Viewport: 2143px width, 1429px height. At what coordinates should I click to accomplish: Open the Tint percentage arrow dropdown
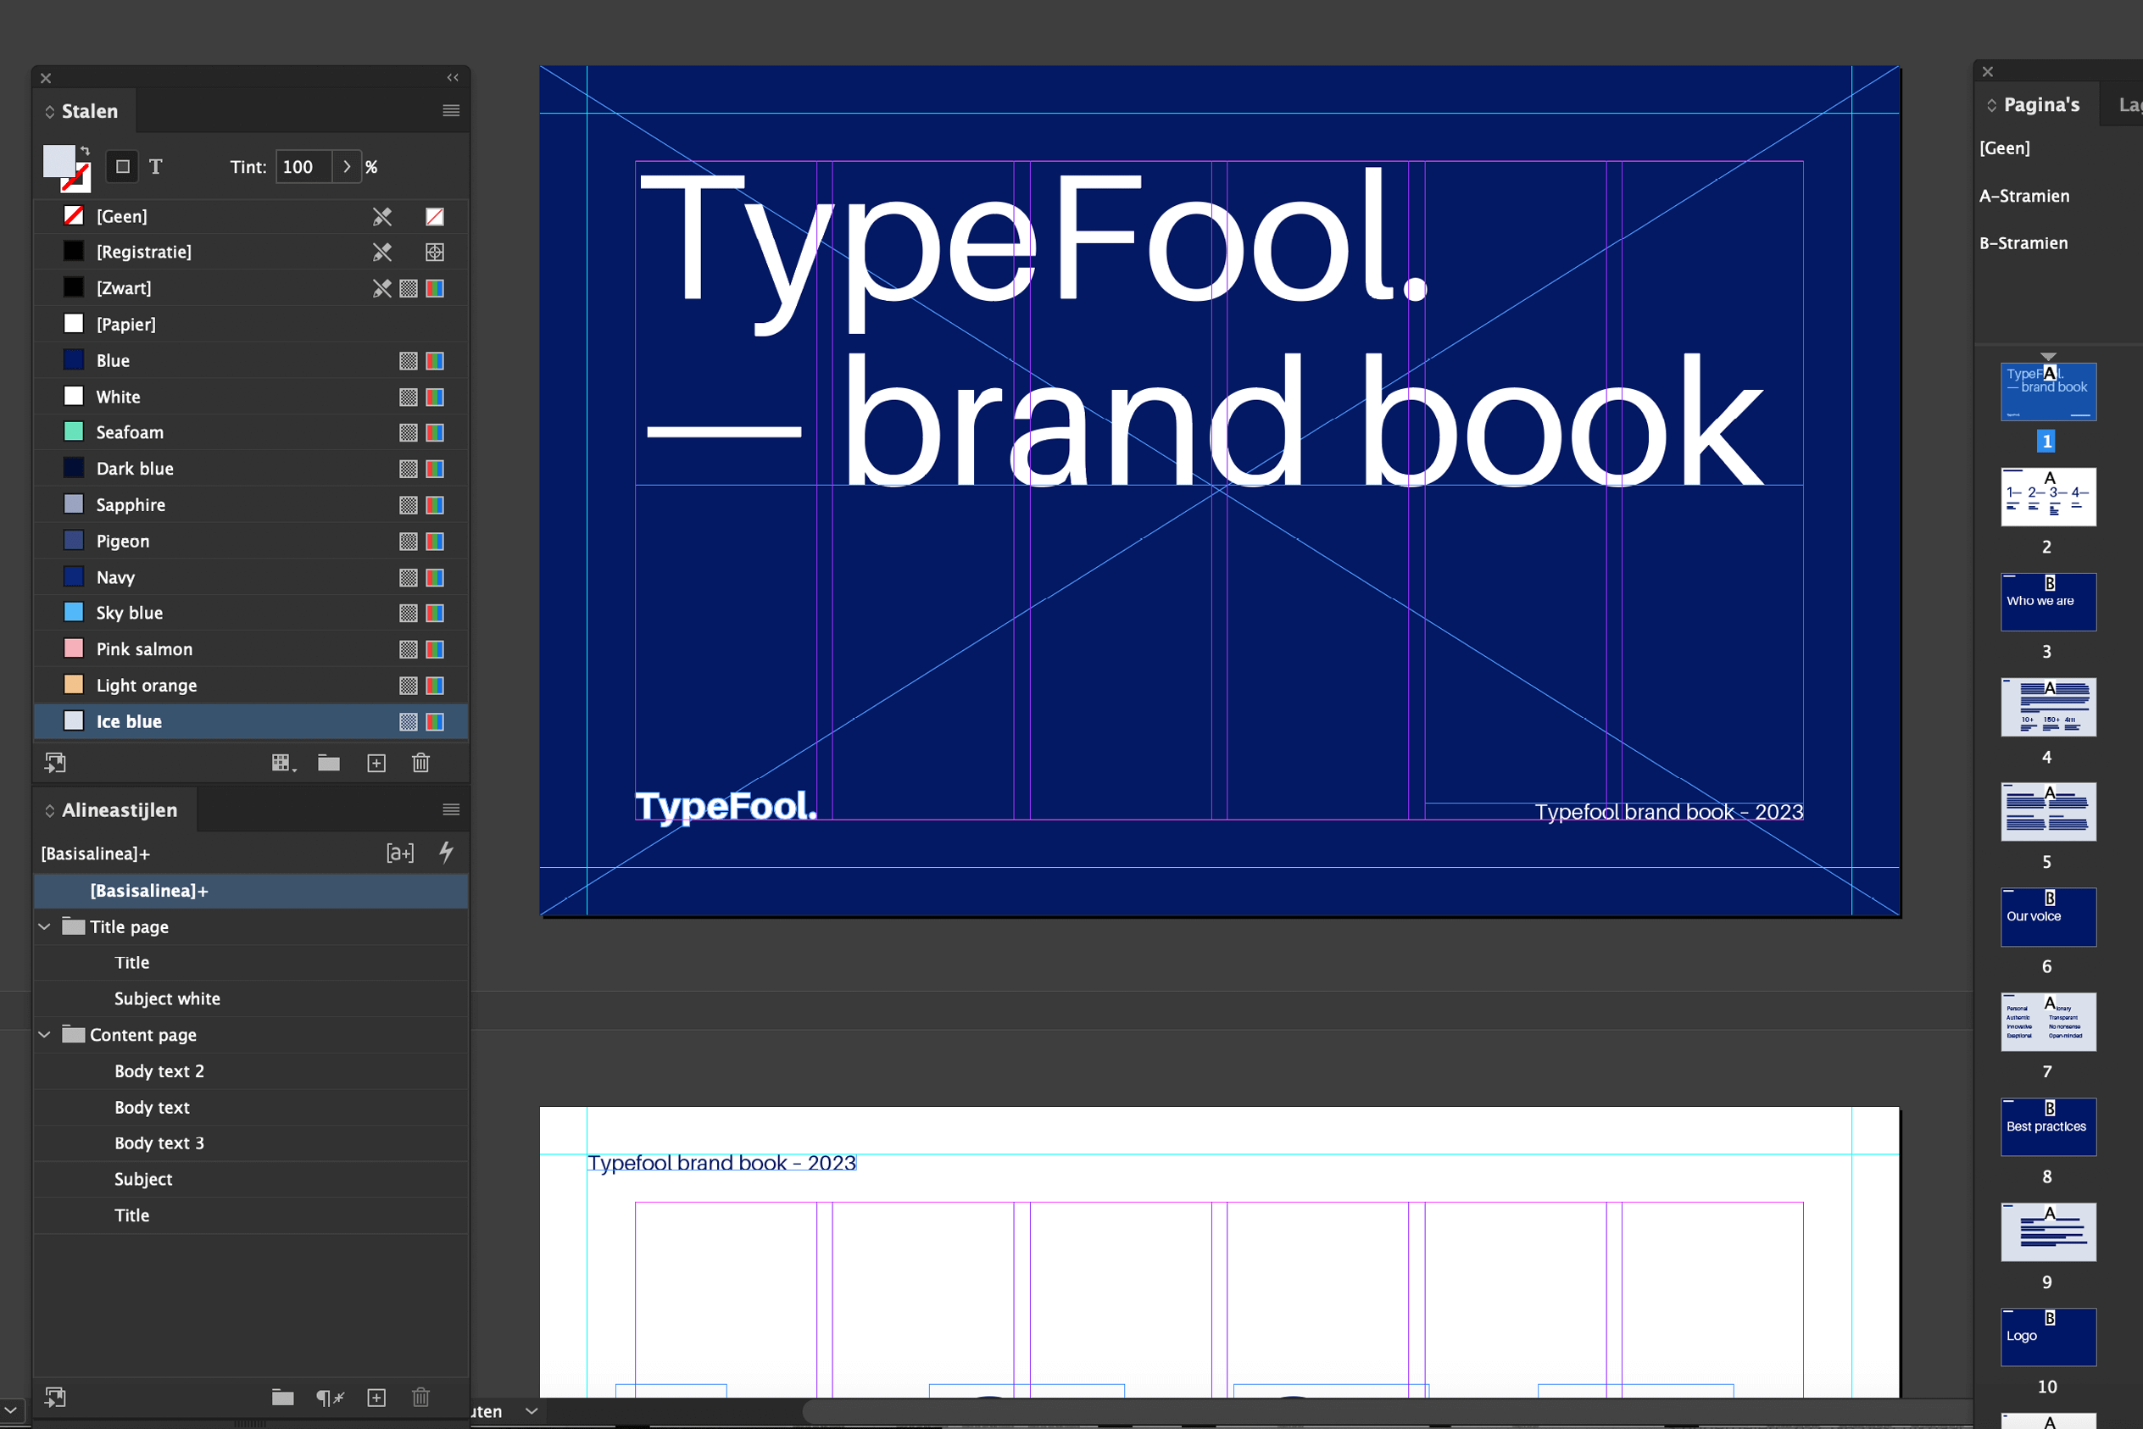pyautogui.click(x=347, y=167)
